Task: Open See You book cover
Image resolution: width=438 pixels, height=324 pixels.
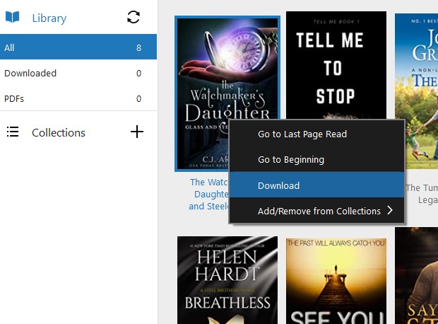Action: coord(336,281)
